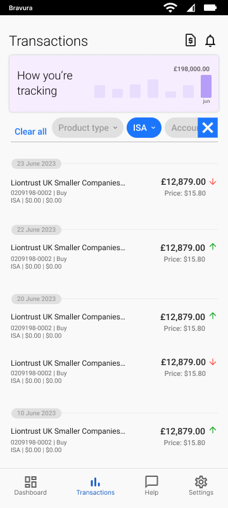The image size is (228, 508).
Task: Click the Clear all link
Action: [30, 131]
